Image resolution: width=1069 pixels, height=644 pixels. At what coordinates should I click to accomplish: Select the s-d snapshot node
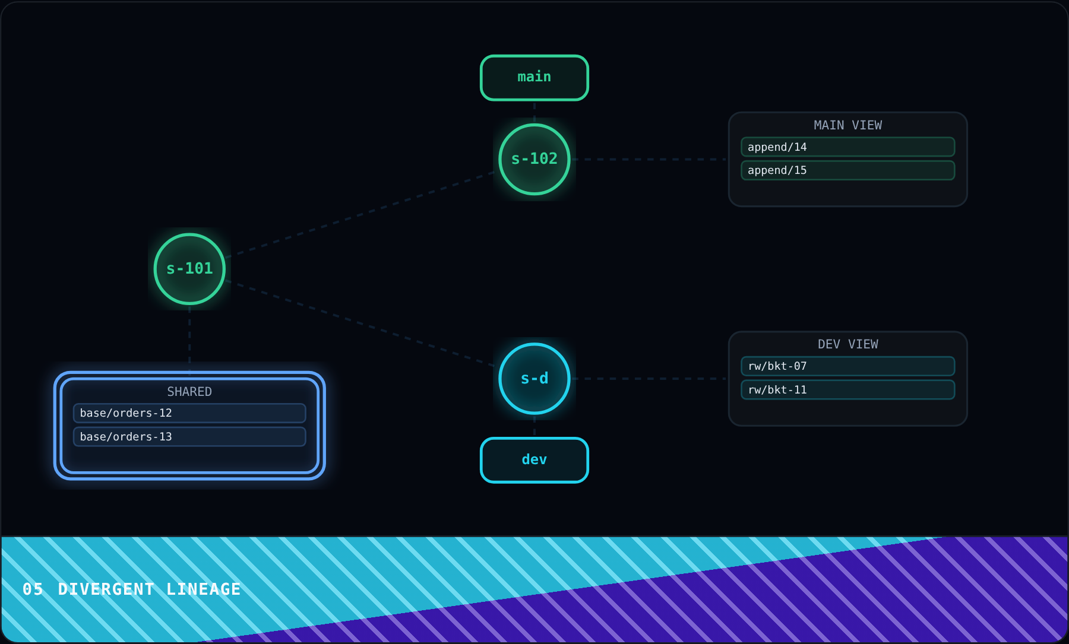tap(534, 379)
